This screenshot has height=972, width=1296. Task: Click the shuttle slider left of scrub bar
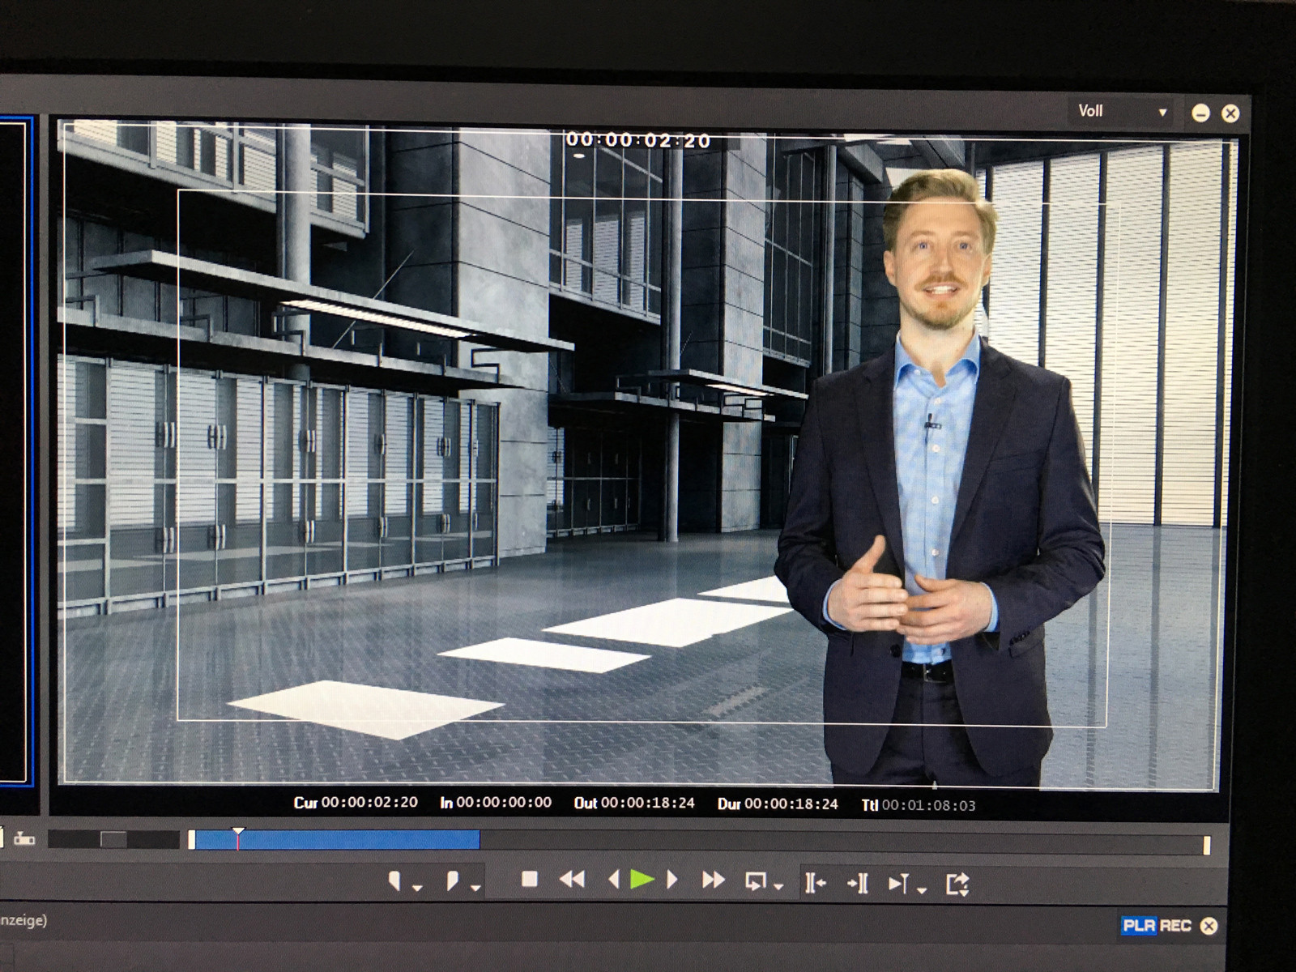tap(113, 840)
